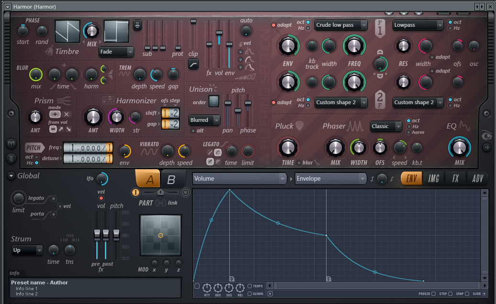Click the clip saturation curve icon
The width and height of the screenshot is (496, 304).
[193, 64]
